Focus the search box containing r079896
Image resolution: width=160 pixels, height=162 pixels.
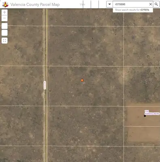pos(131,4)
